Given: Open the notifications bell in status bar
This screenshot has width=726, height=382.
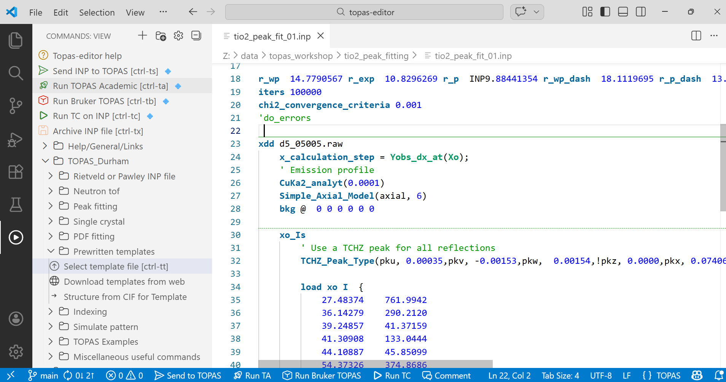Looking at the screenshot, I should coord(718,376).
